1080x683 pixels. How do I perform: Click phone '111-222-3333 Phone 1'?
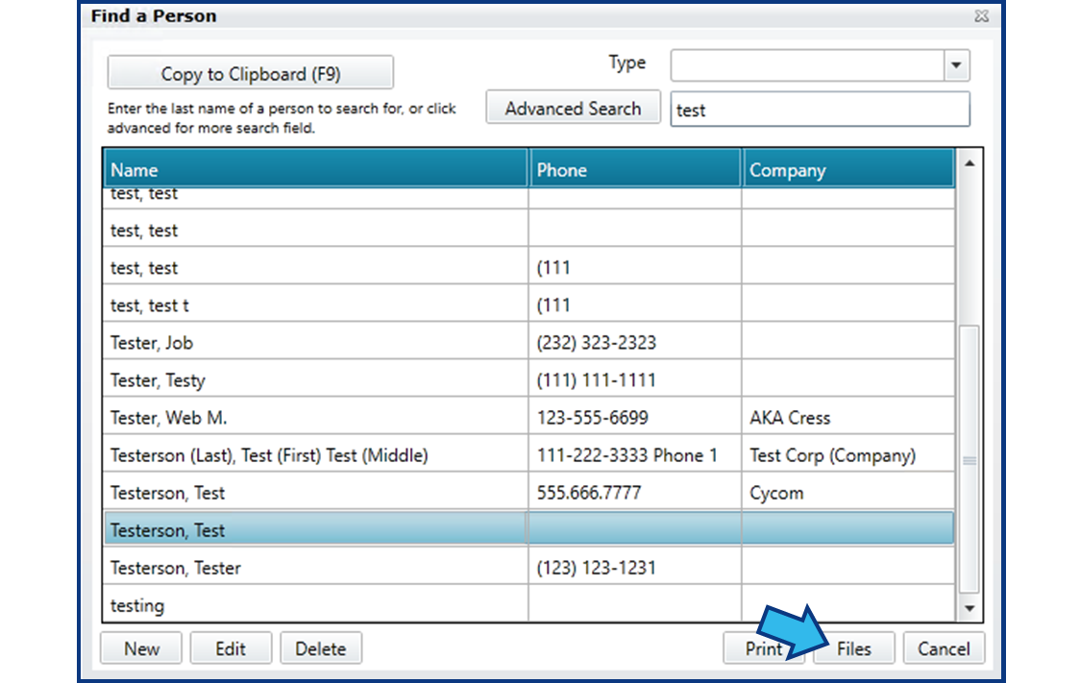pos(626,455)
